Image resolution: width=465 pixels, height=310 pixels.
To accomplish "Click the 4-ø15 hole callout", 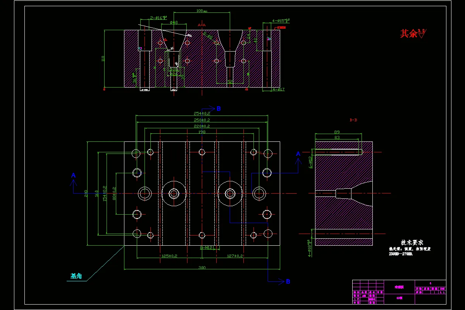I will [x=281, y=21].
